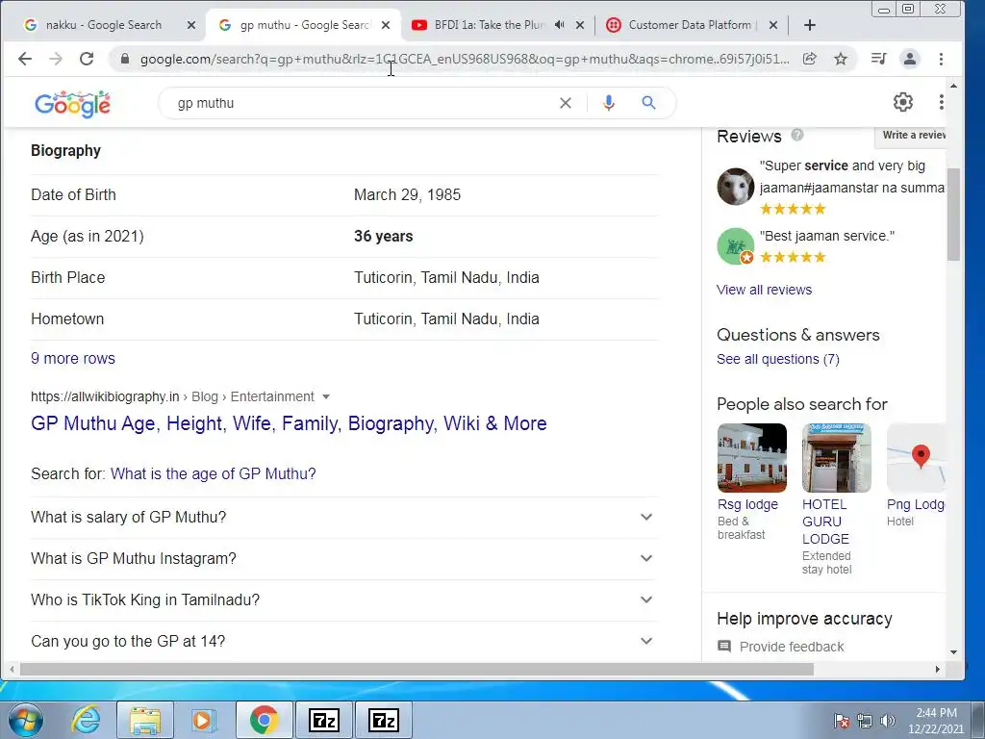Open the HOTEL GURU LODGE photo
The image size is (985, 739).
point(837,458)
